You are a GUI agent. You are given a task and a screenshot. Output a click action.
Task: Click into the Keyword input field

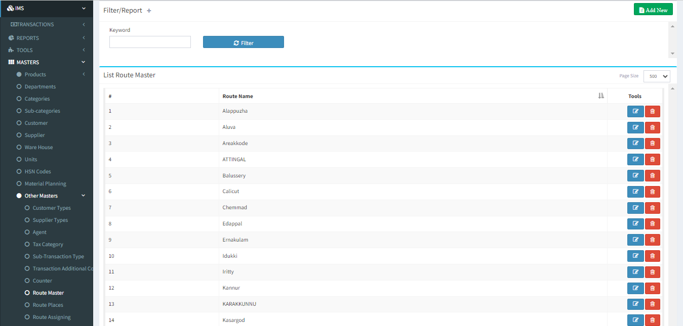150,42
